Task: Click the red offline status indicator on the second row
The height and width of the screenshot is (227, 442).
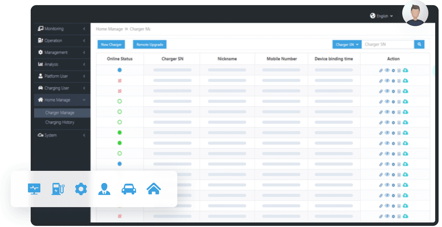Action: (x=119, y=81)
